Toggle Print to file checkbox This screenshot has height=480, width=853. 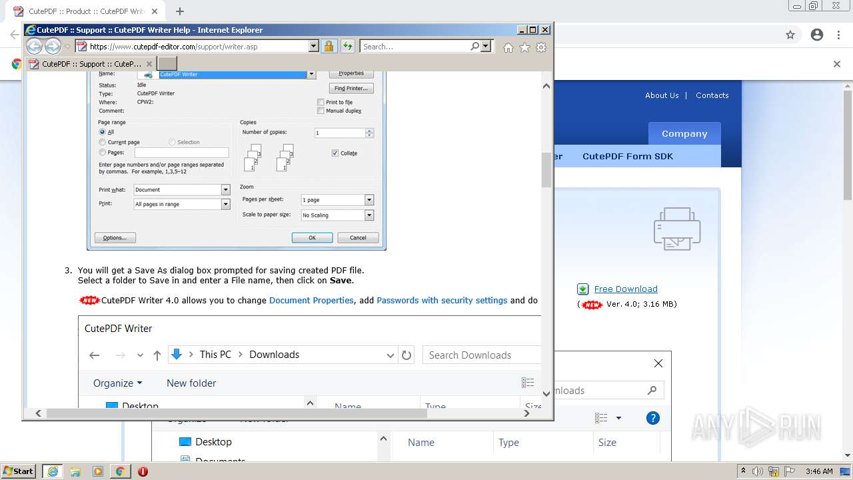(x=321, y=102)
